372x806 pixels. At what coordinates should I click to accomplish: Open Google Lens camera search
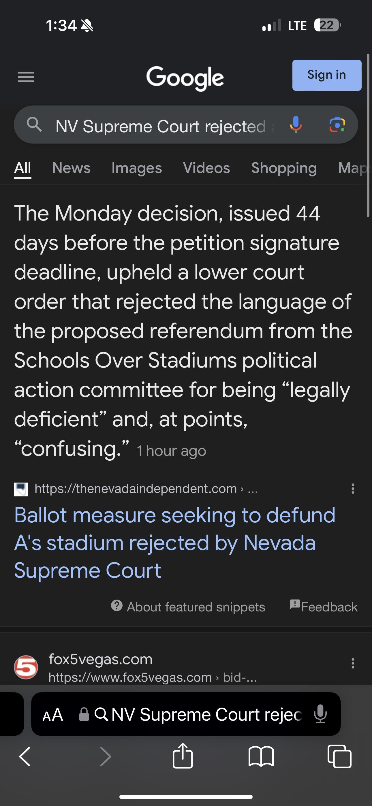(x=337, y=125)
